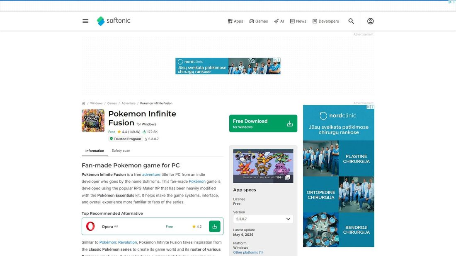
Task: Open the game screenshot gallery thumbnail
Action: [x=263, y=166]
